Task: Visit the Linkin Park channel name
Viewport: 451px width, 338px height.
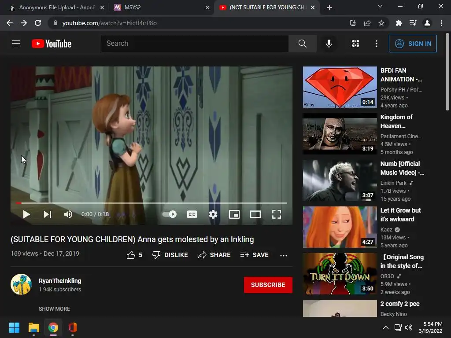Action: [393, 183]
